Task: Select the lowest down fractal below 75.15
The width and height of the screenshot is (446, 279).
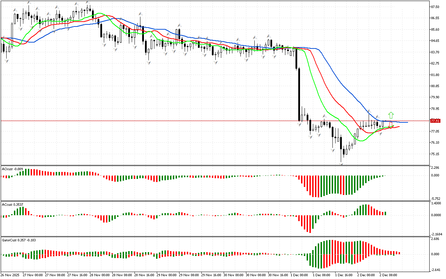Action: coord(341,163)
